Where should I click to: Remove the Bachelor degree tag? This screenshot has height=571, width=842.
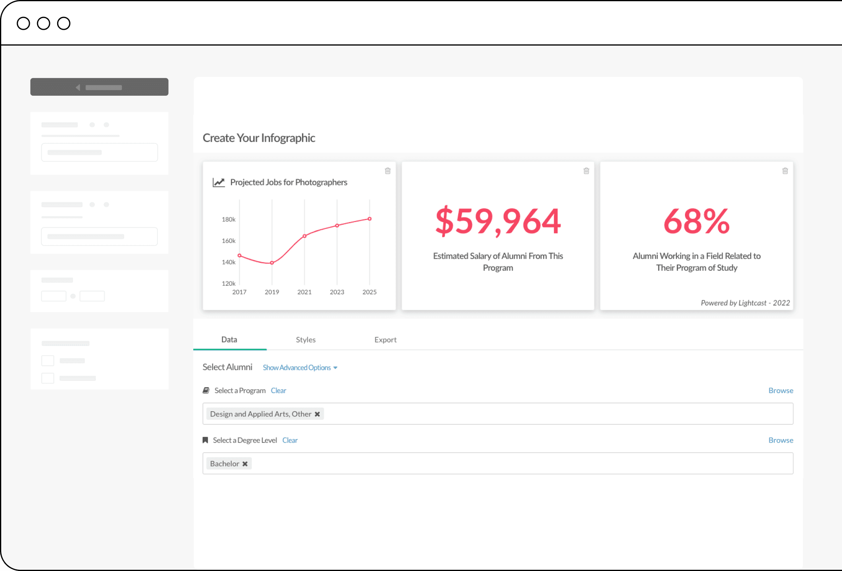tap(245, 464)
